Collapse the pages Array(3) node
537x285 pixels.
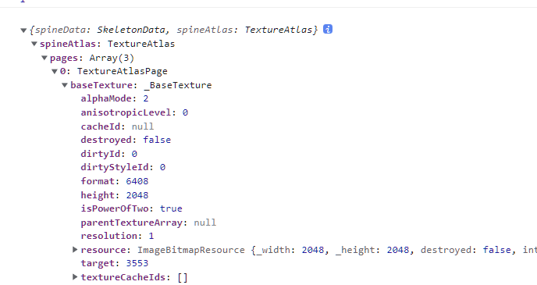coord(44,58)
